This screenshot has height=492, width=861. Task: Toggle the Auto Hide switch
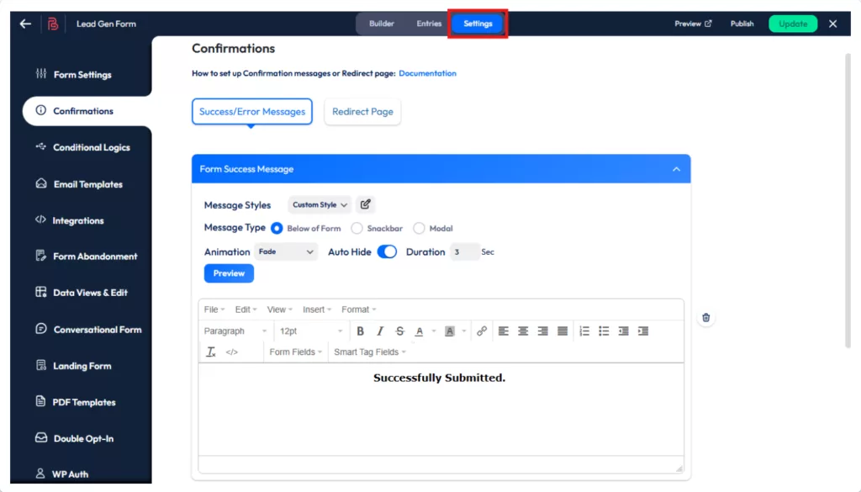click(386, 251)
